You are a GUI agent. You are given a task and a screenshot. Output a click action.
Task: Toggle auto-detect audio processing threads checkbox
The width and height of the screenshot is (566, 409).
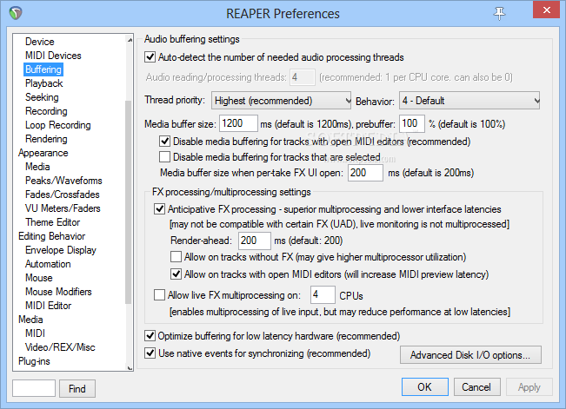(150, 57)
